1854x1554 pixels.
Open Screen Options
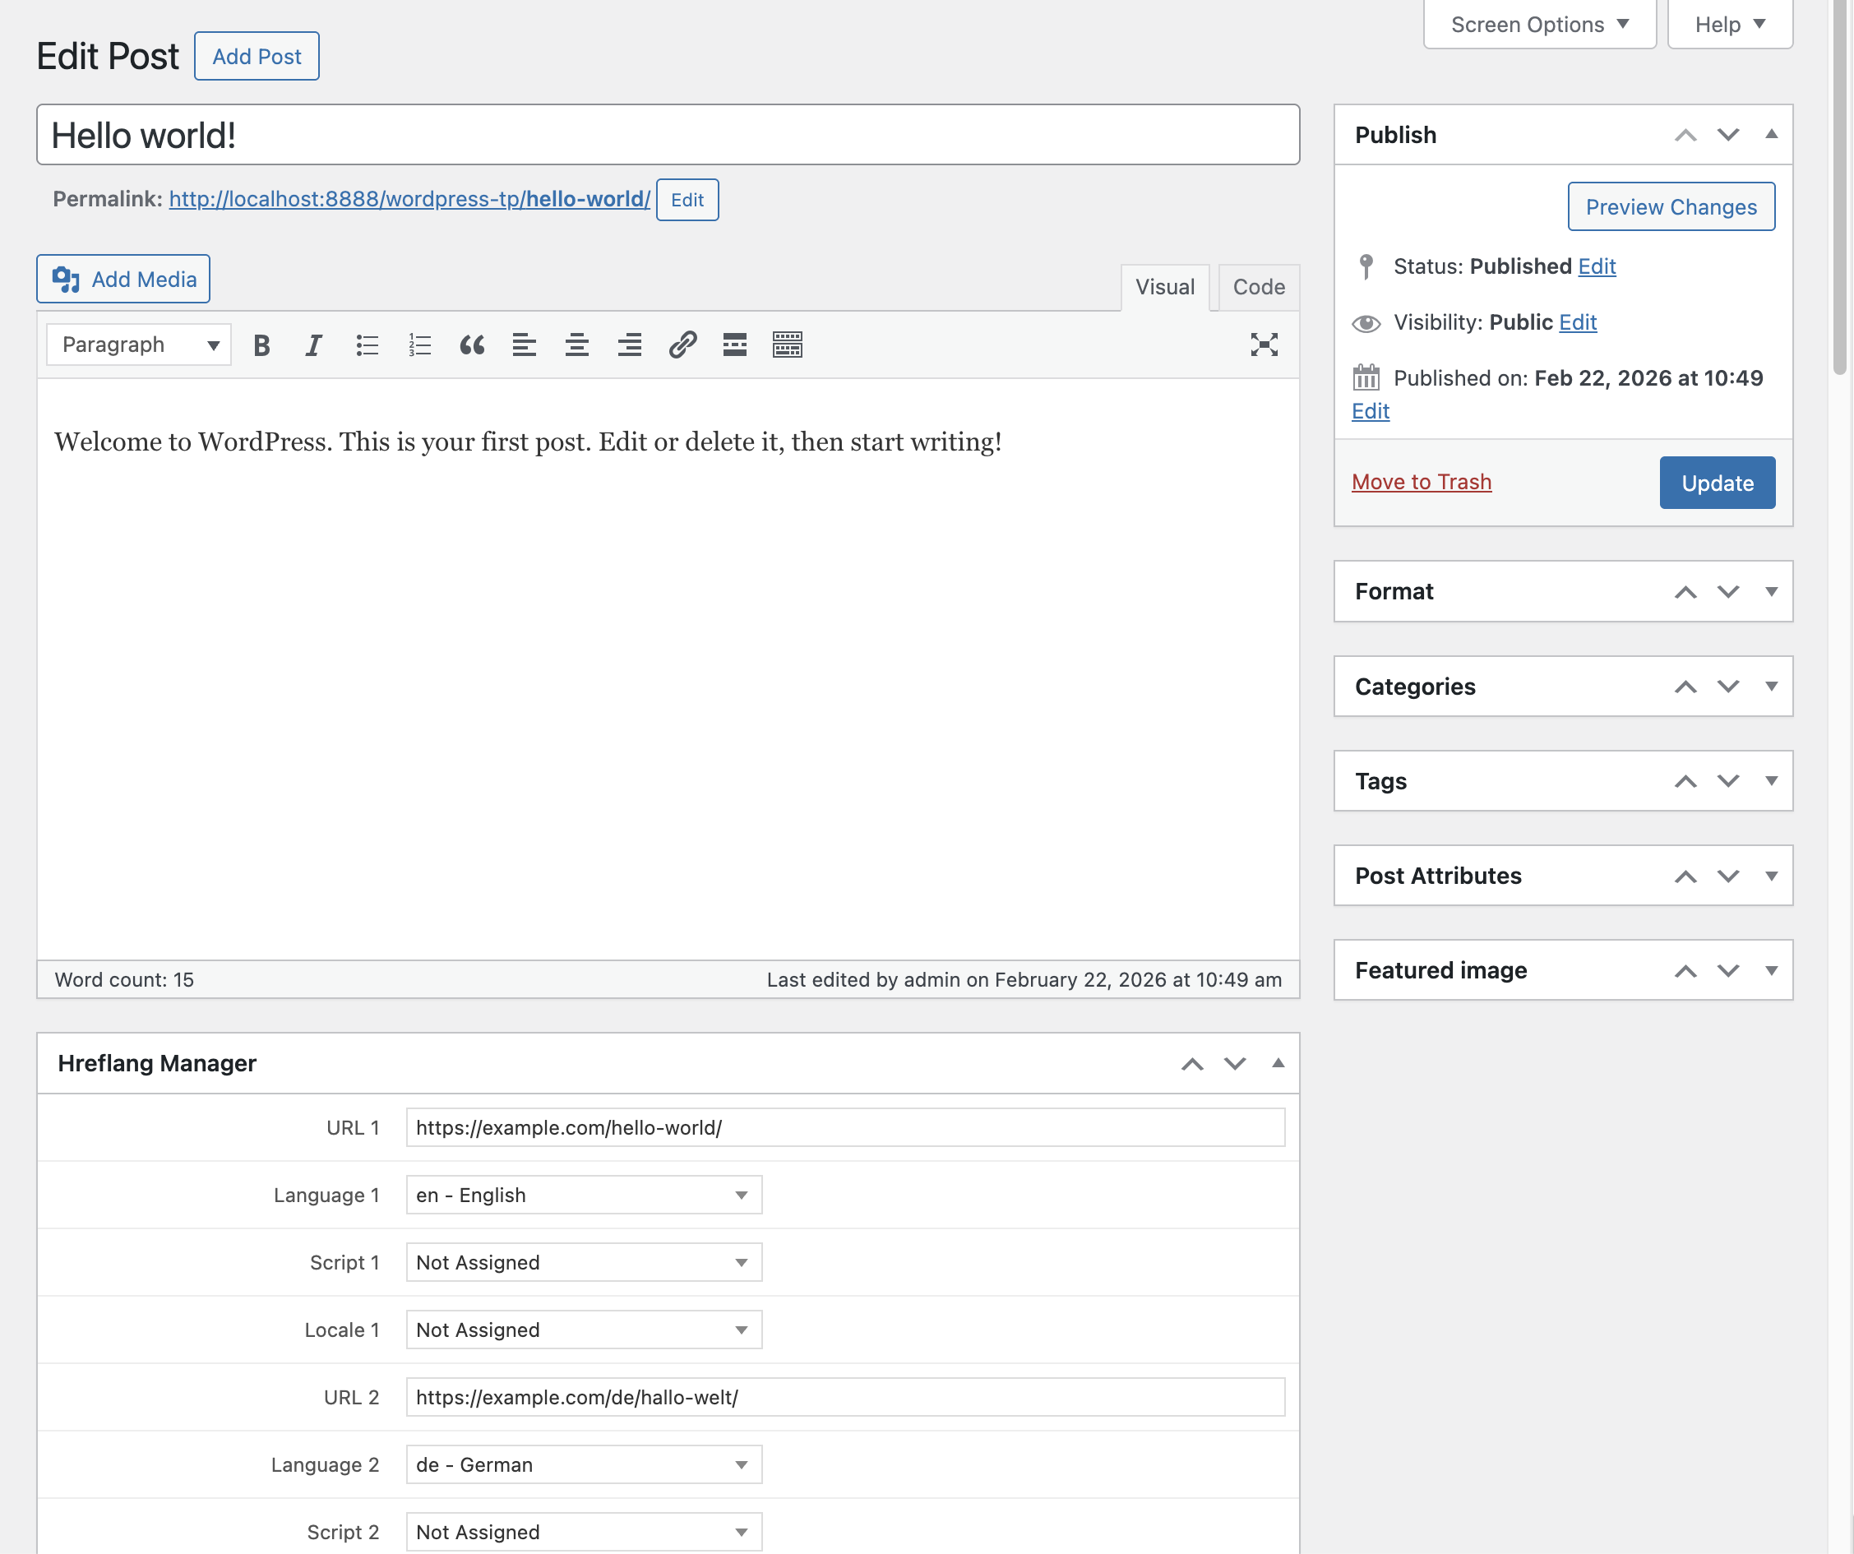[x=1538, y=24]
